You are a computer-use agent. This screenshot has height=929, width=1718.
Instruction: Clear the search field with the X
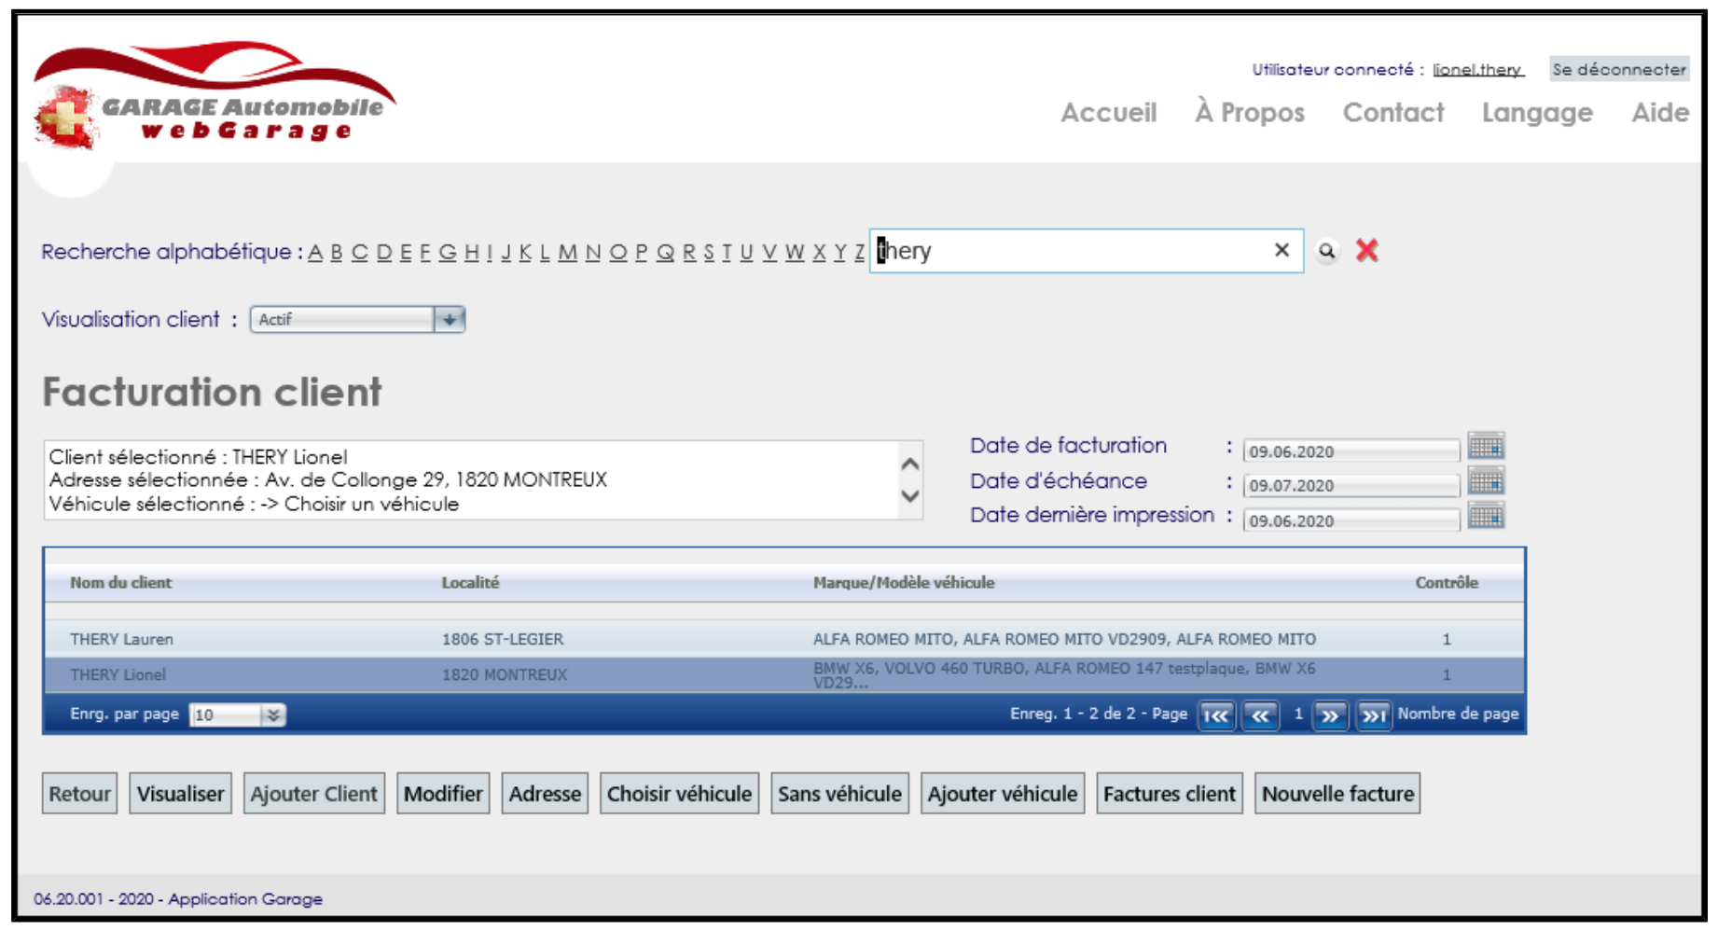[1282, 250]
